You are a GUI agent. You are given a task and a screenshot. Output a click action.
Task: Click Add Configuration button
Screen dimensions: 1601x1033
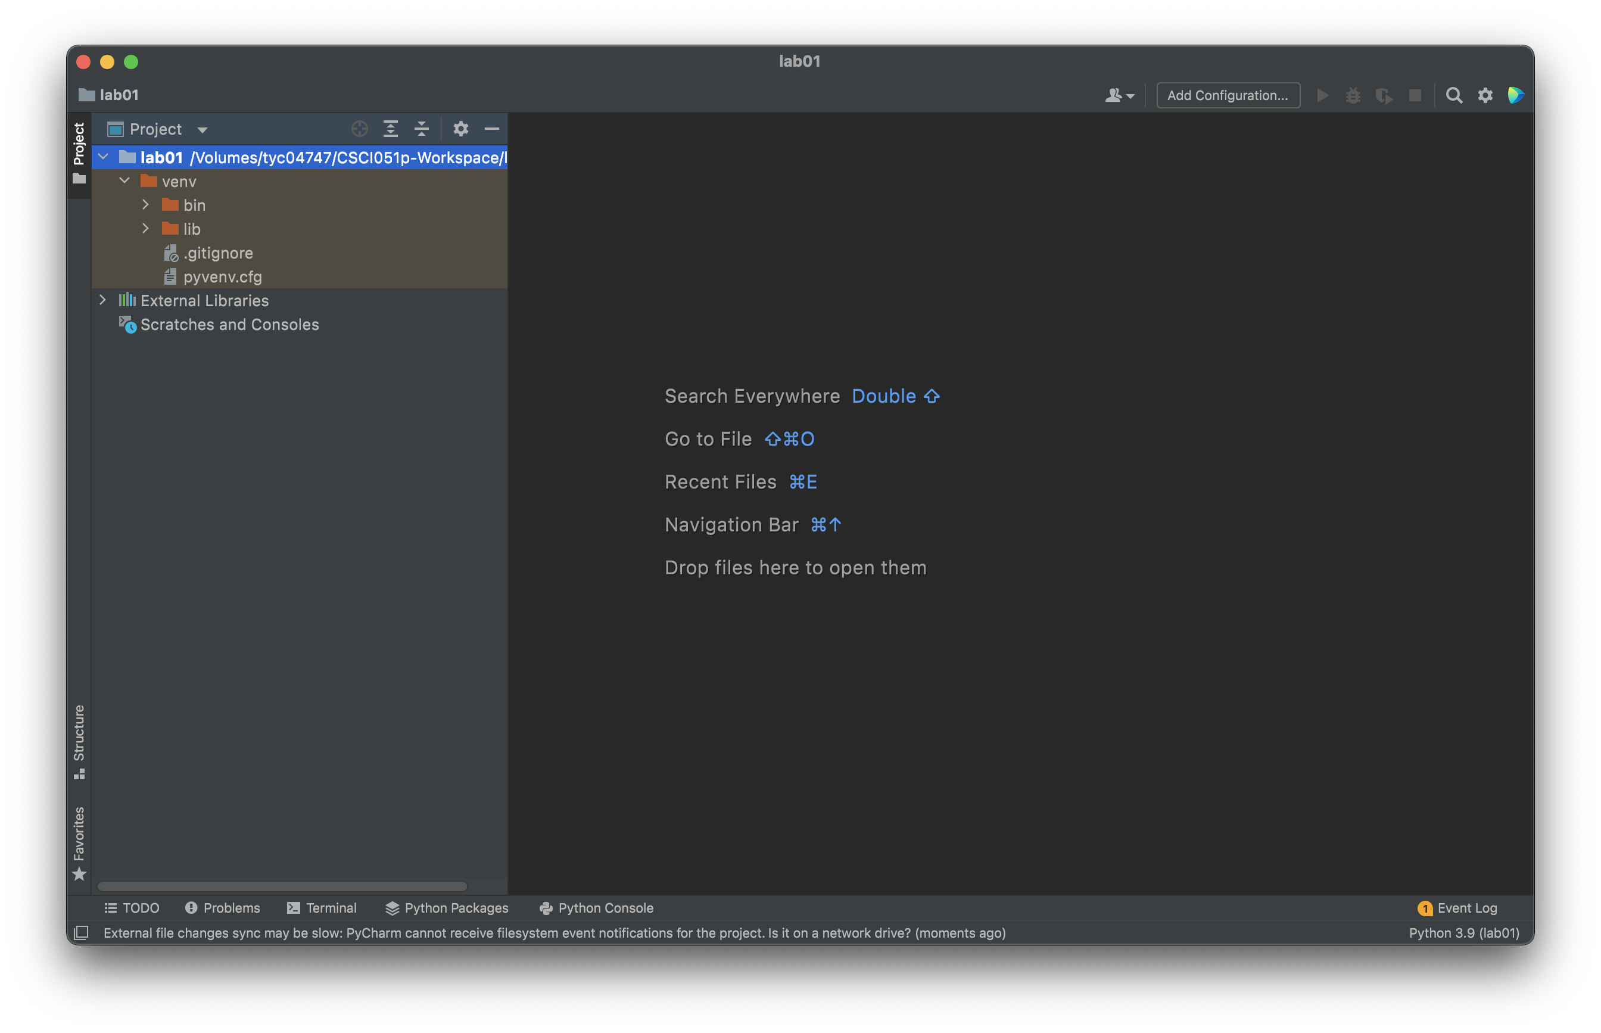1228,95
